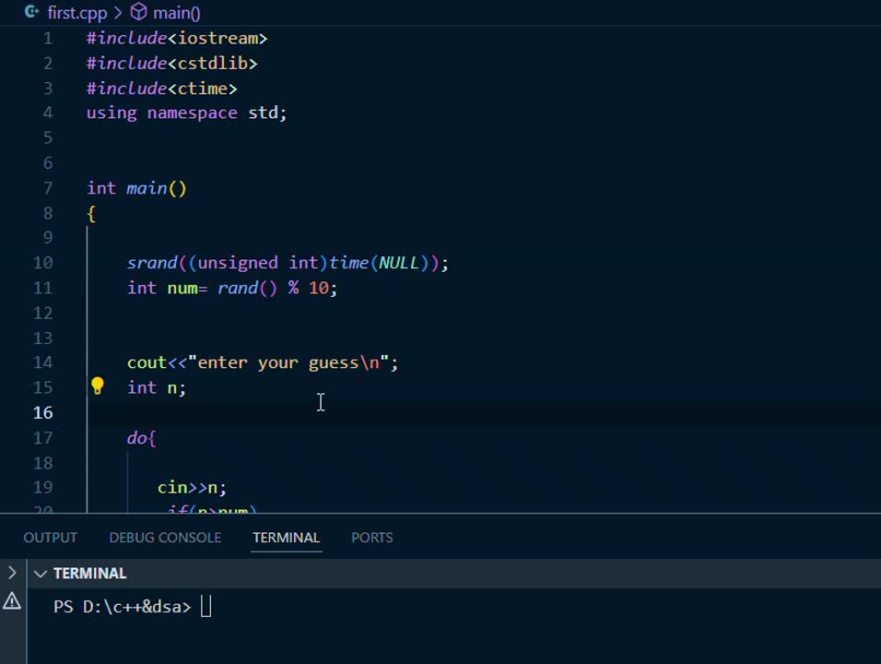Image resolution: width=881 pixels, height=664 pixels.
Task: Click the #include<ctime> line
Action: click(162, 89)
